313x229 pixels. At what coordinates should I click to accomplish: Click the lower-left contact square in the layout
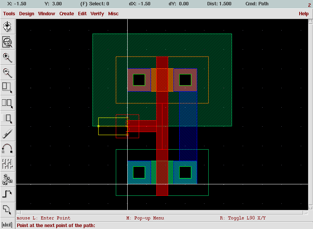139,173
